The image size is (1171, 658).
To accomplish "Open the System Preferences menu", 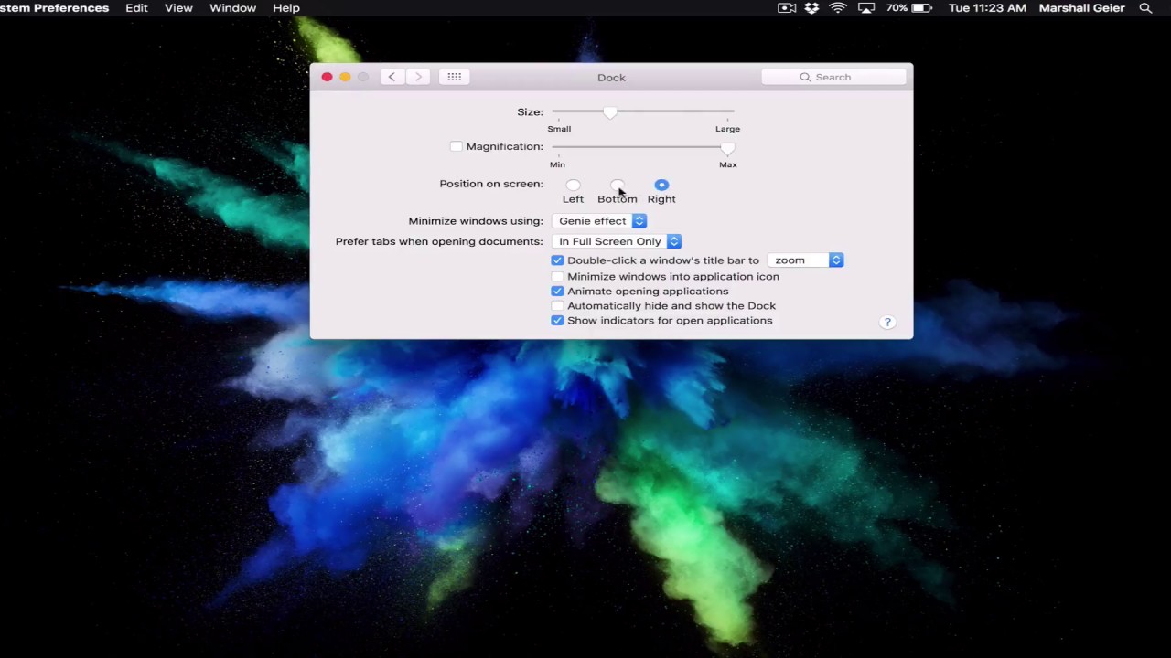I will (54, 8).
